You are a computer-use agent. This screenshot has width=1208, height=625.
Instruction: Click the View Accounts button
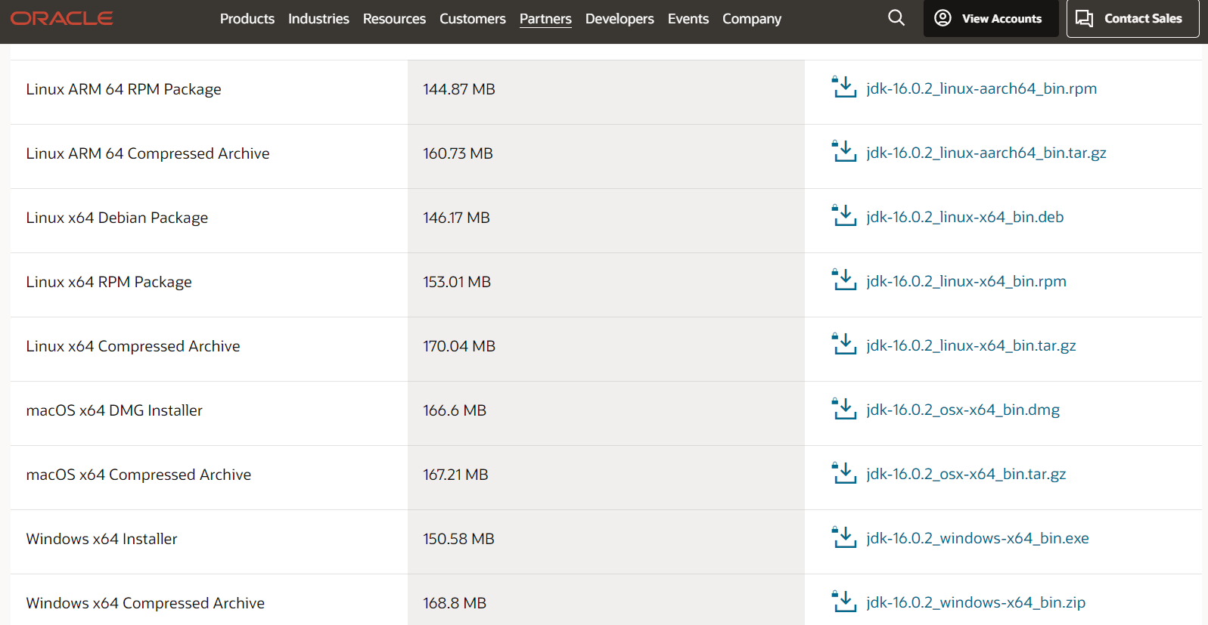[x=991, y=18]
